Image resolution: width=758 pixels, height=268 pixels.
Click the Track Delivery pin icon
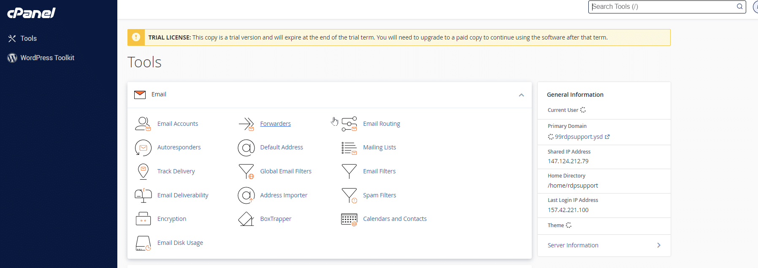pyautogui.click(x=143, y=171)
